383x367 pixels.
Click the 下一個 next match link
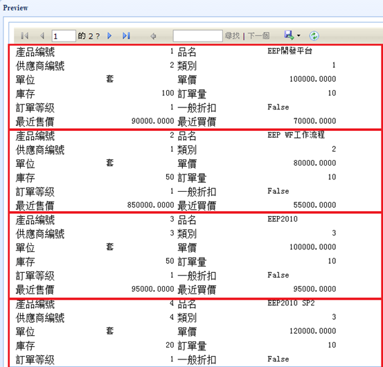click(258, 36)
